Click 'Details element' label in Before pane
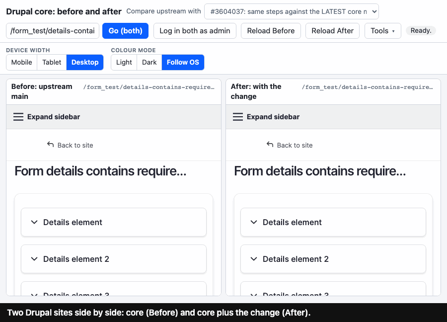Viewport: 447px width, 322px height. 73,222
